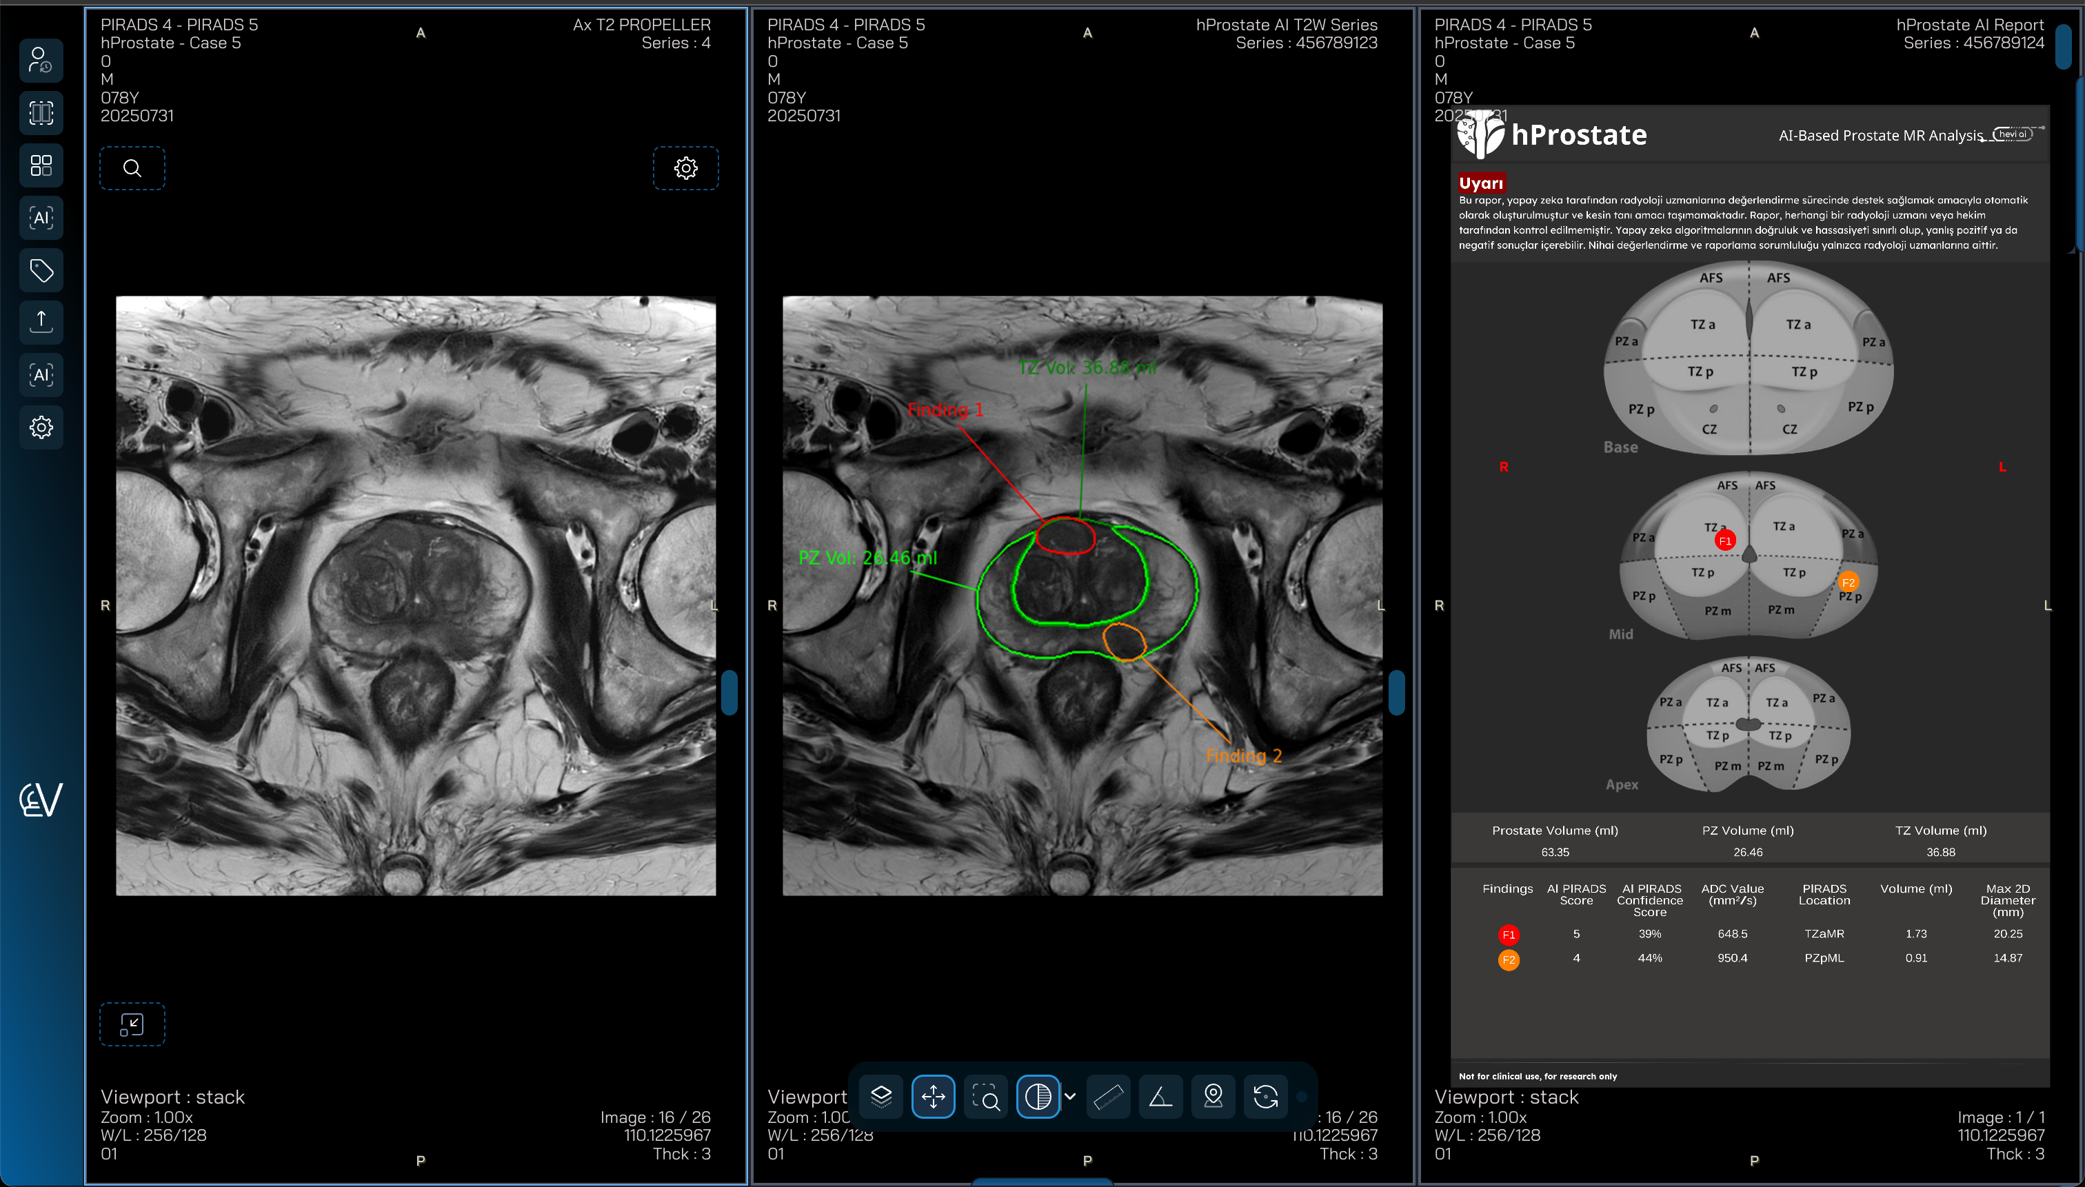The height and width of the screenshot is (1187, 2085).
Task: Open the window/level presets dropdown chevron
Action: click(1071, 1097)
